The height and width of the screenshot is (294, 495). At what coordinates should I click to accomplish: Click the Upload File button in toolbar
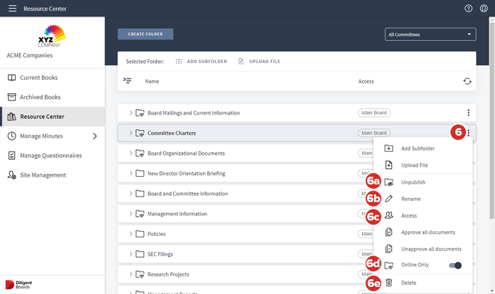[x=260, y=61]
